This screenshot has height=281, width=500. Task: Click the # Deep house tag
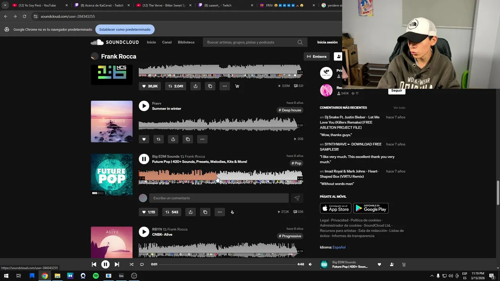tap(290, 110)
